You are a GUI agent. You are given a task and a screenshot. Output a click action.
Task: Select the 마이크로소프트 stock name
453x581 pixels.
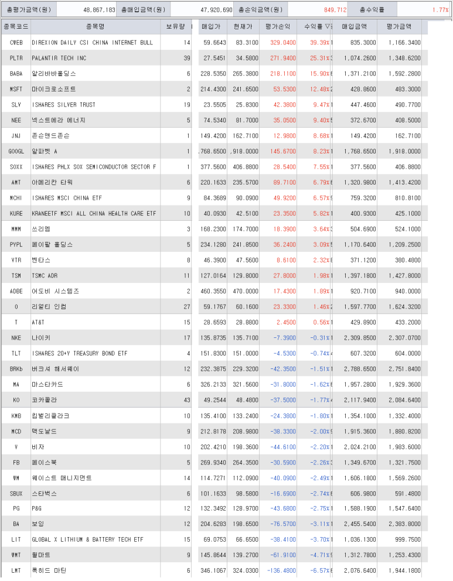54,89
